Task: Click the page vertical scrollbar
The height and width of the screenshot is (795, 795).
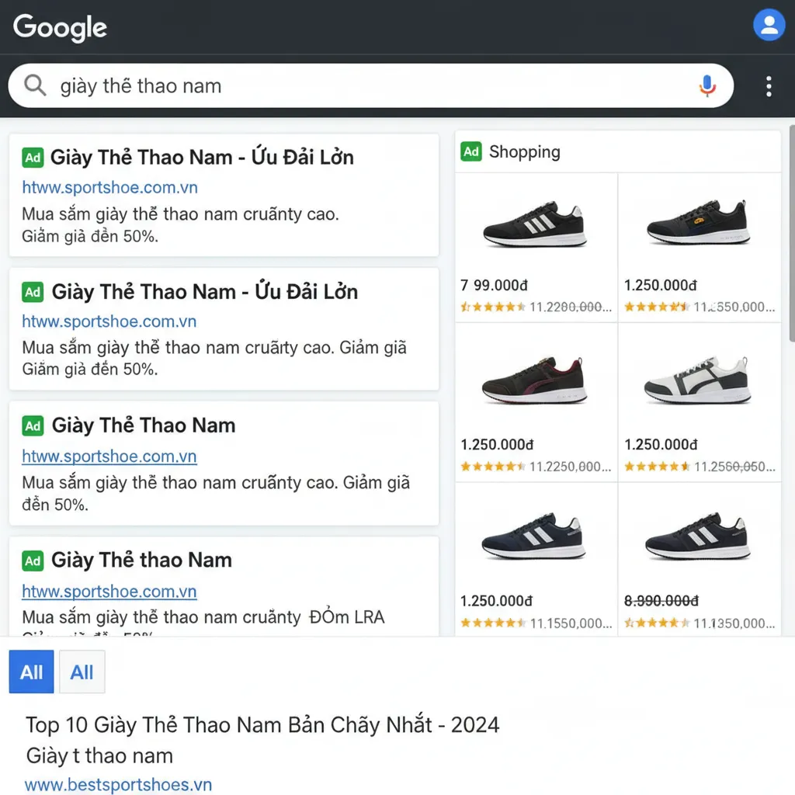Action: coord(791,233)
